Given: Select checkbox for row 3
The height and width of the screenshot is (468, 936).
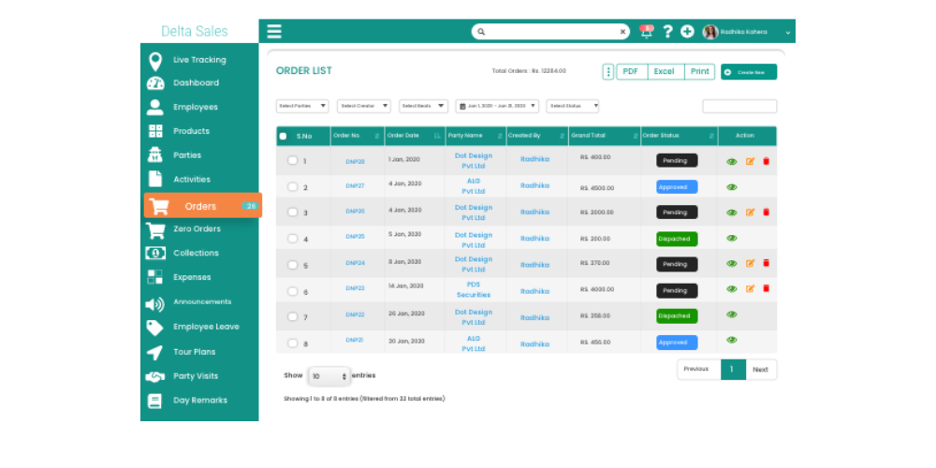Looking at the screenshot, I should click(292, 212).
